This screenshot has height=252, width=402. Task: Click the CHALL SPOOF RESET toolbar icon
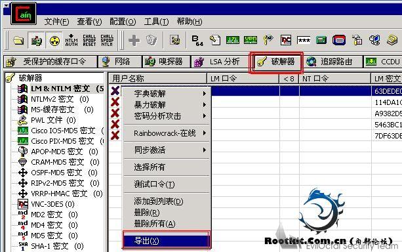point(89,40)
